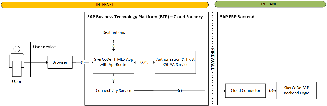Click the SAP Business Technology Plattform heading
The image size is (327, 106).
[x=145, y=17]
